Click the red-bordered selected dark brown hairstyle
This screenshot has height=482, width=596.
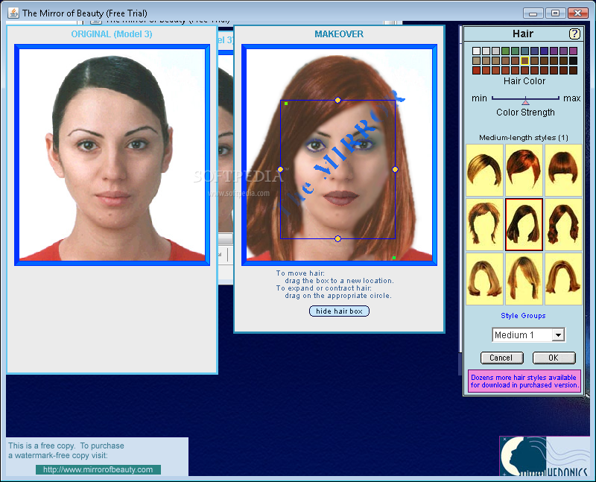[x=524, y=224]
